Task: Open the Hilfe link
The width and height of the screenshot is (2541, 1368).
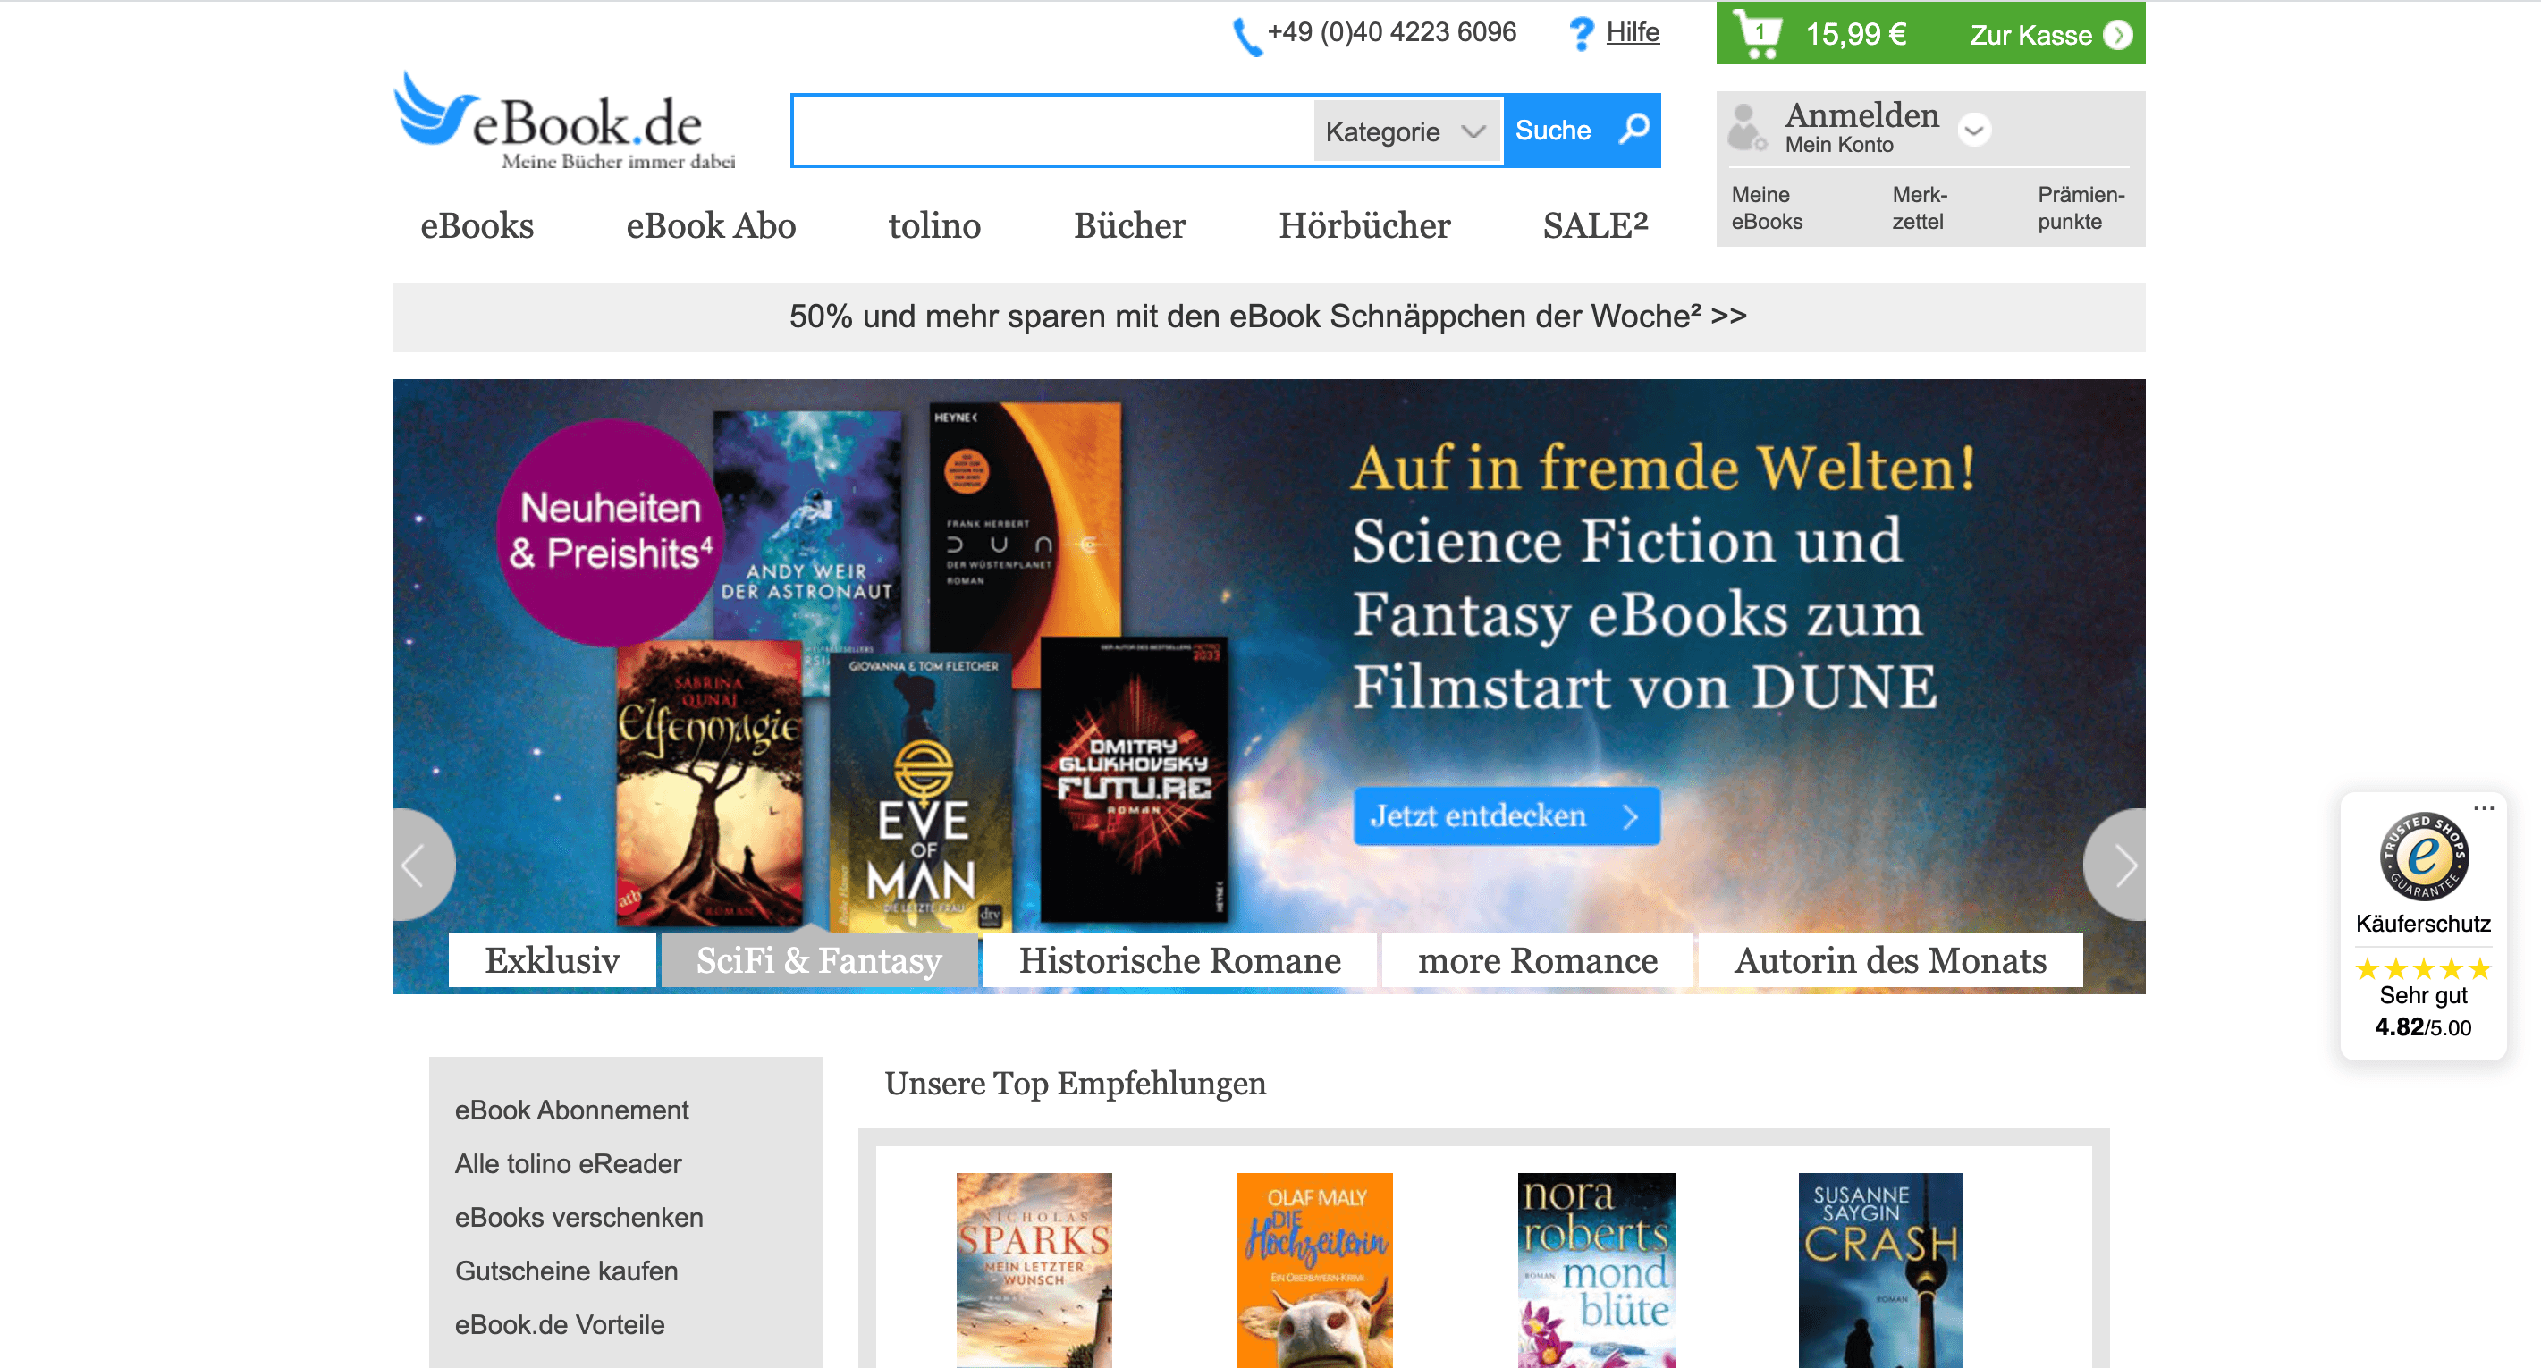Action: [x=1633, y=32]
